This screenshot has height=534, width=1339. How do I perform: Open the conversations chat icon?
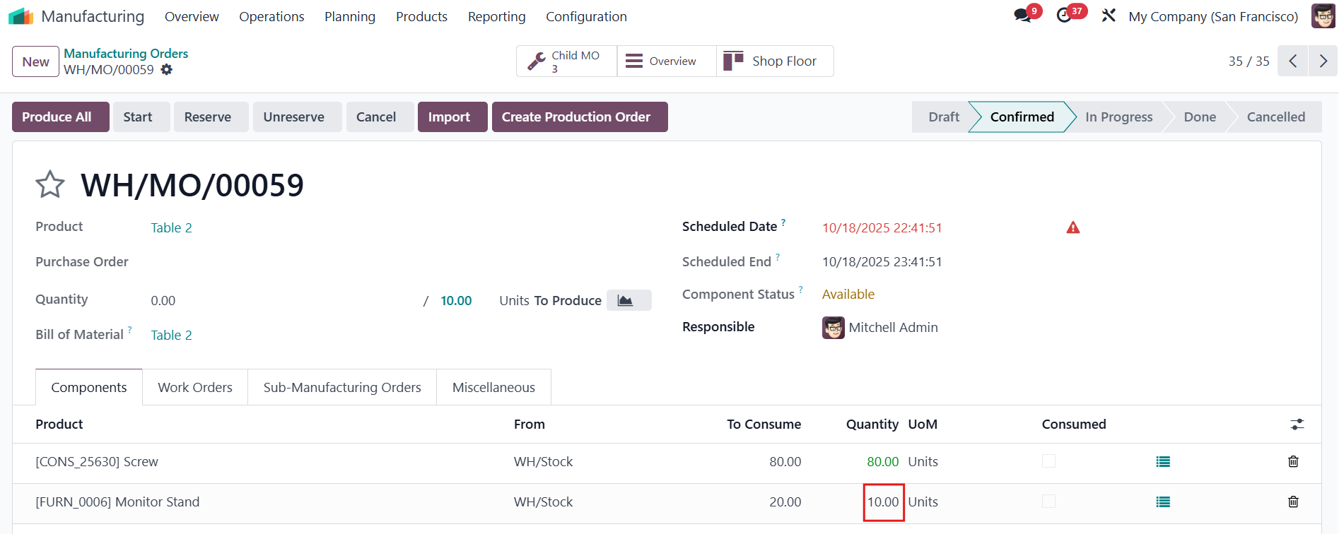1022,16
